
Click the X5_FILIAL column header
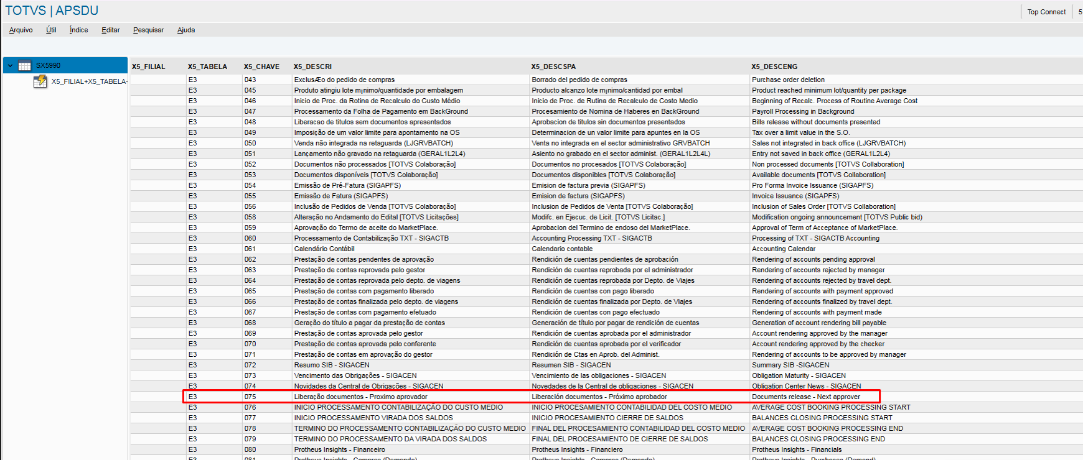click(148, 67)
